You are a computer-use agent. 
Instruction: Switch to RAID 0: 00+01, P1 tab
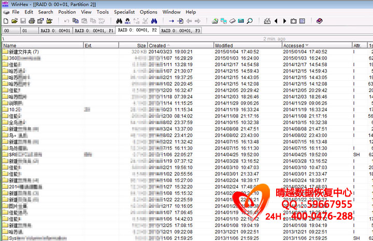click(x=94, y=31)
